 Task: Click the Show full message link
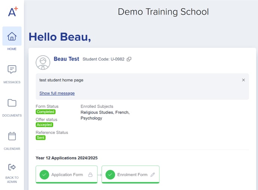pyautogui.click(x=57, y=93)
